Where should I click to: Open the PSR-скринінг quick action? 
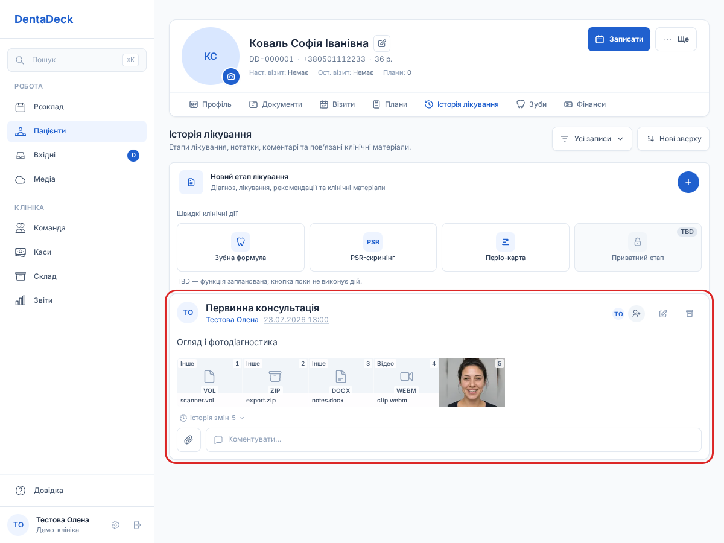pyautogui.click(x=373, y=247)
